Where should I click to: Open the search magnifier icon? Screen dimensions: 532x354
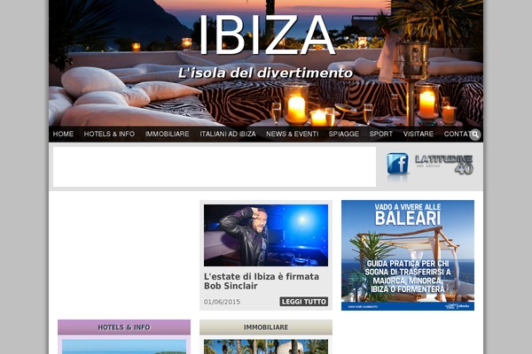[475, 135]
